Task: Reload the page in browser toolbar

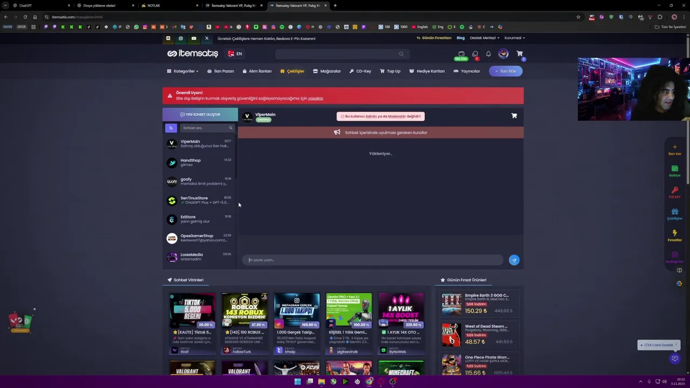Action: coord(25,17)
